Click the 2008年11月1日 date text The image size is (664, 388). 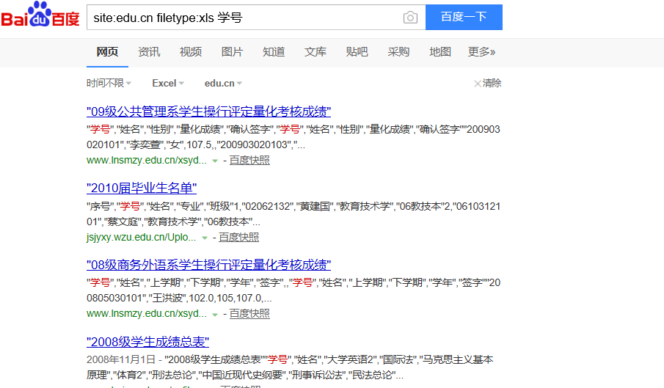[121, 359]
